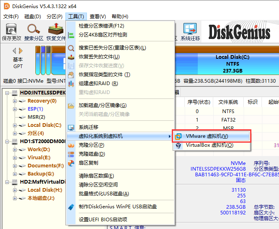Screen dimensions: 279x229
Task: Click the 基本 GPT disk type label
Action: [x=18, y=63]
